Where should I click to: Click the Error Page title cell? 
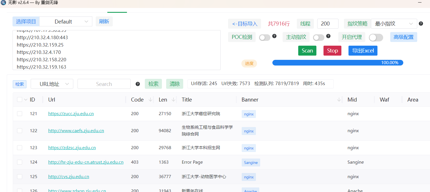coord(192,162)
